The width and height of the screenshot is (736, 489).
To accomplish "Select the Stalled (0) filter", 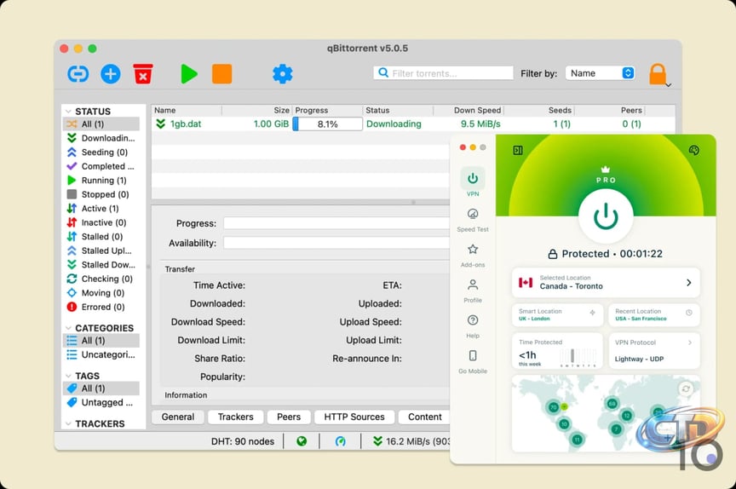I will tap(101, 237).
